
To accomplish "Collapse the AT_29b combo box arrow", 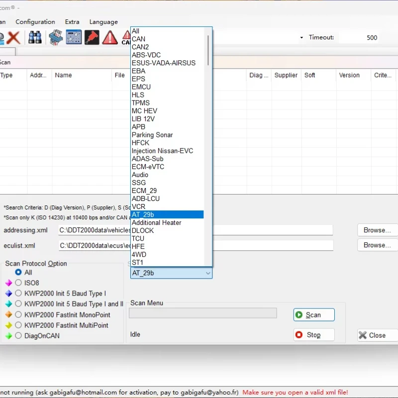I will pos(208,273).
